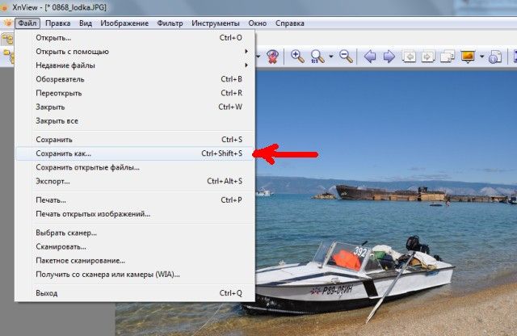Click the red-eye correction icon

[x=274, y=56]
